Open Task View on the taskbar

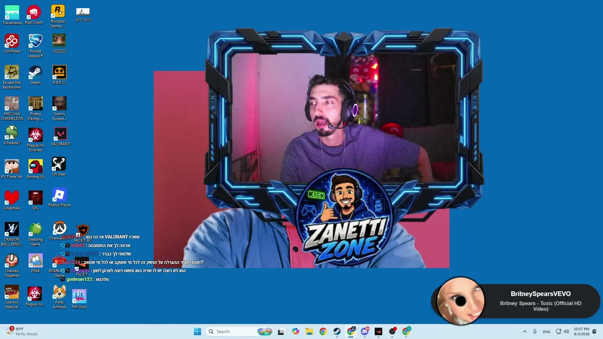(281, 331)
